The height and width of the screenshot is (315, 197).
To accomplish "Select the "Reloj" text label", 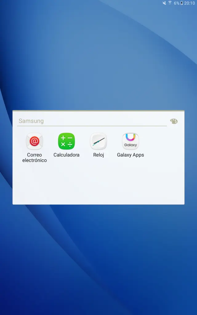I will [x=98, y=155].
